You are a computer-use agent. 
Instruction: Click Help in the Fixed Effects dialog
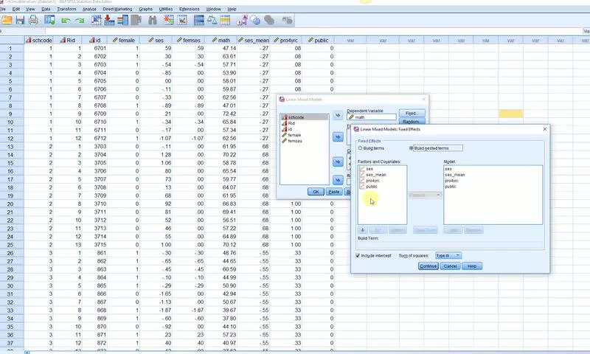point(472,266)
